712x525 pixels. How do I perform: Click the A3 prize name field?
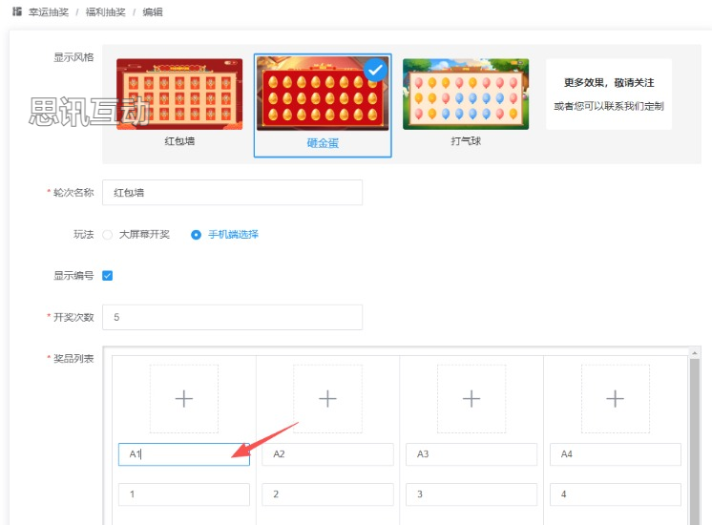[471, 454]
